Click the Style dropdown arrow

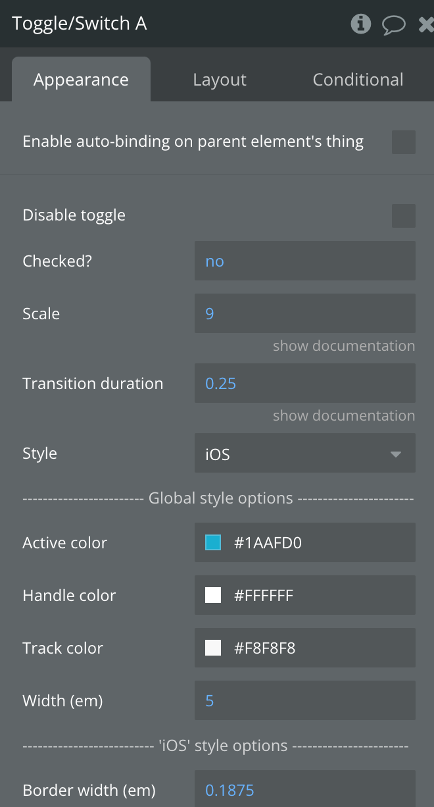coord(396,454)
